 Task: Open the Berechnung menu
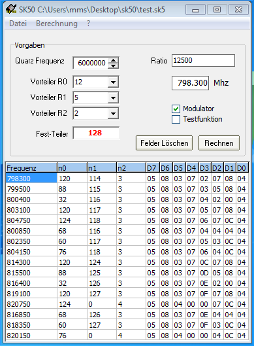click(57, 24)
